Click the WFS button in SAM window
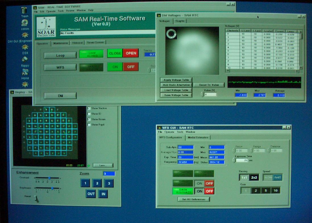This screenshot has height=223, width=312. tap(60, 67)
